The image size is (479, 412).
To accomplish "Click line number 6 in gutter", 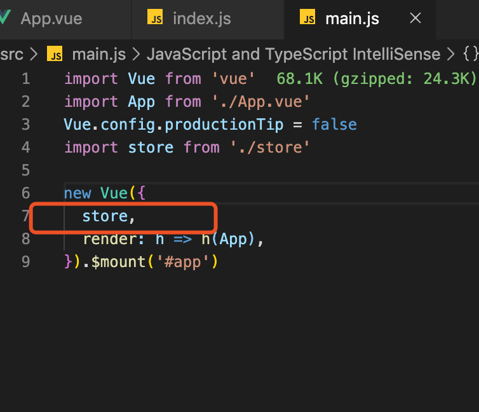I will coord(25,193).
